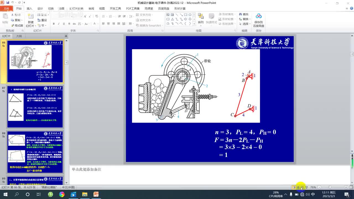Switch to Slide Sorter view

[x=298, y=187]
